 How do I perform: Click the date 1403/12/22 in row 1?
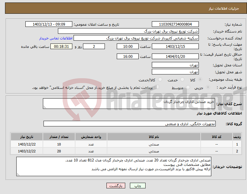[27, 144]
